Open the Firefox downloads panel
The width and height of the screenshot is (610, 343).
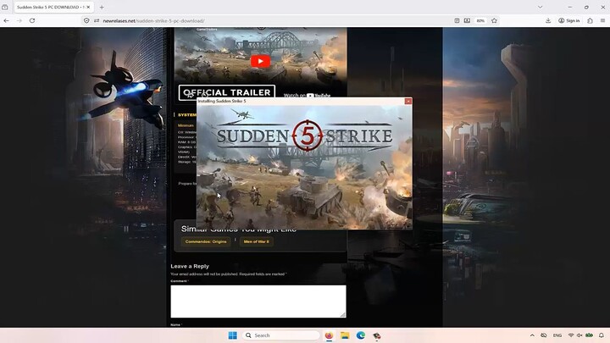click(x=548, y=20)
